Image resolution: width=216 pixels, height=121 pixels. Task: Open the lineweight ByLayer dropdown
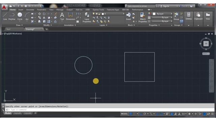point(162,17)
